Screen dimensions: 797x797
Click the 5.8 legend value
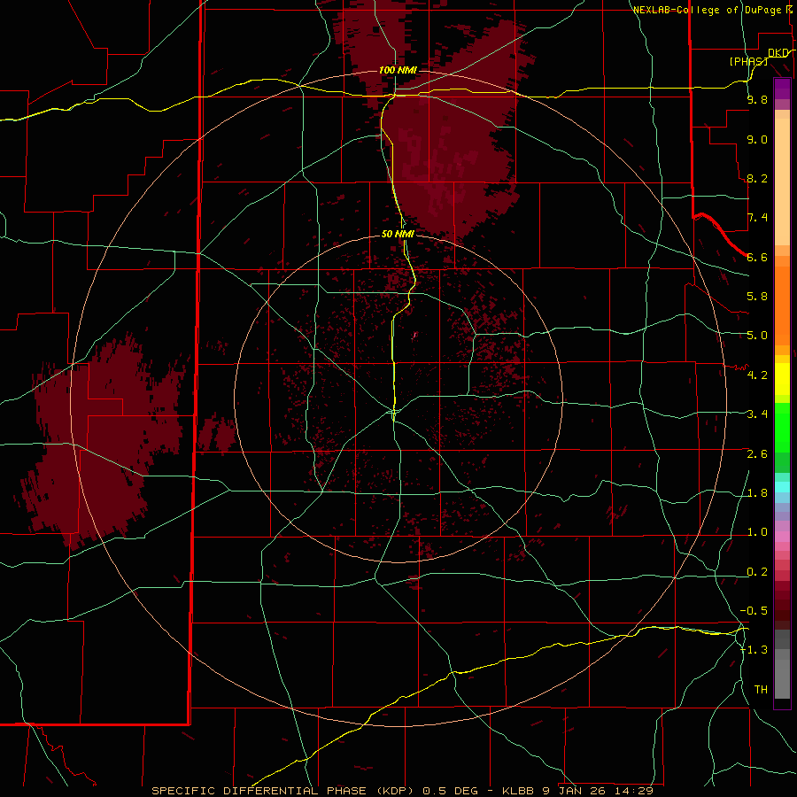pos(757,297)
